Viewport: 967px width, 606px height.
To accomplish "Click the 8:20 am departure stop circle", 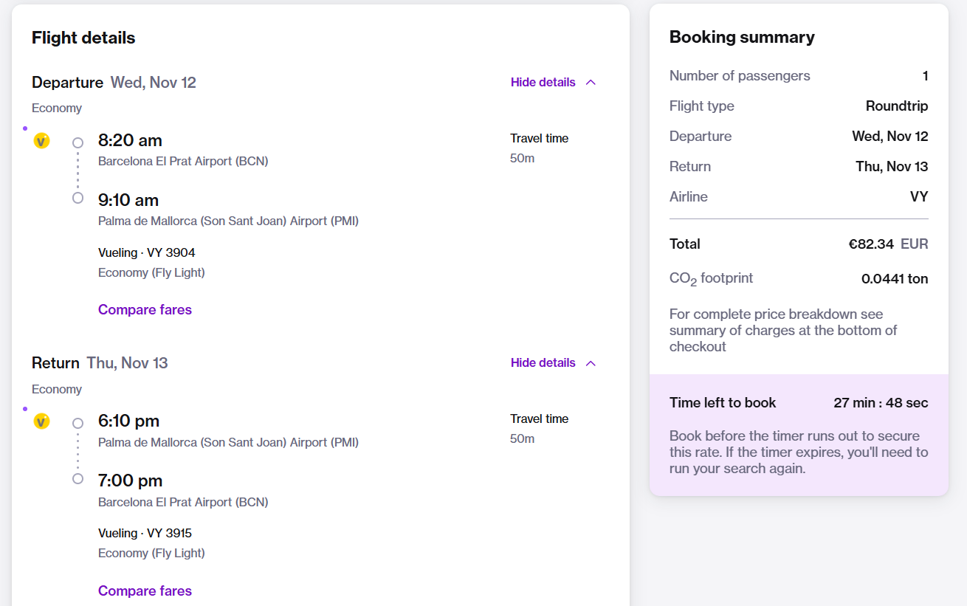I will point(78,142).
